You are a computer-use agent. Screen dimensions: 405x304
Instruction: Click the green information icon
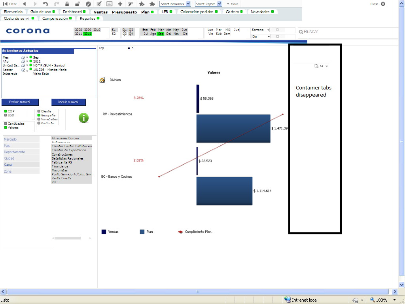(x=84, y=118)
